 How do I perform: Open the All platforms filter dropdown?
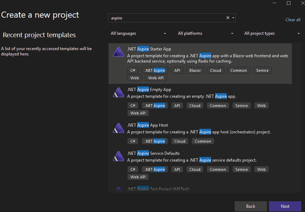coord(205,33)
